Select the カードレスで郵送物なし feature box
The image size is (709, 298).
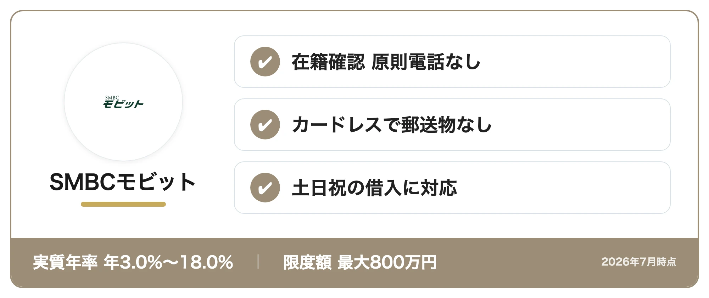[452, 125]
